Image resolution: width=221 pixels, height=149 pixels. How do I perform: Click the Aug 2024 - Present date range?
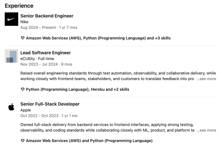[38, 28]
